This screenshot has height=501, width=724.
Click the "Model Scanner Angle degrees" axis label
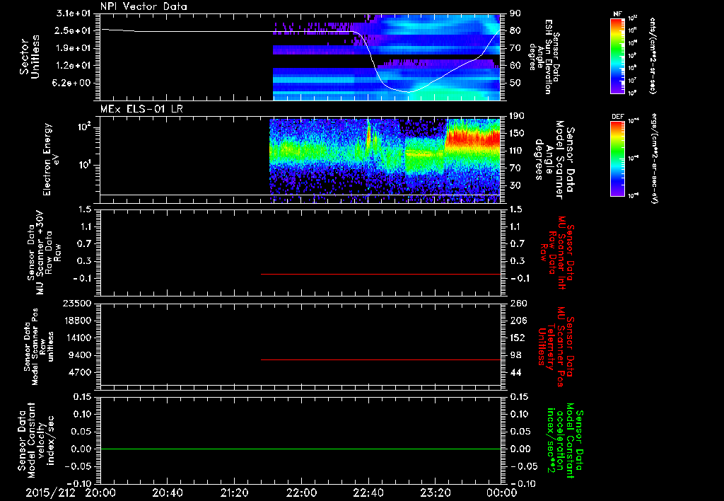point(554,160)
